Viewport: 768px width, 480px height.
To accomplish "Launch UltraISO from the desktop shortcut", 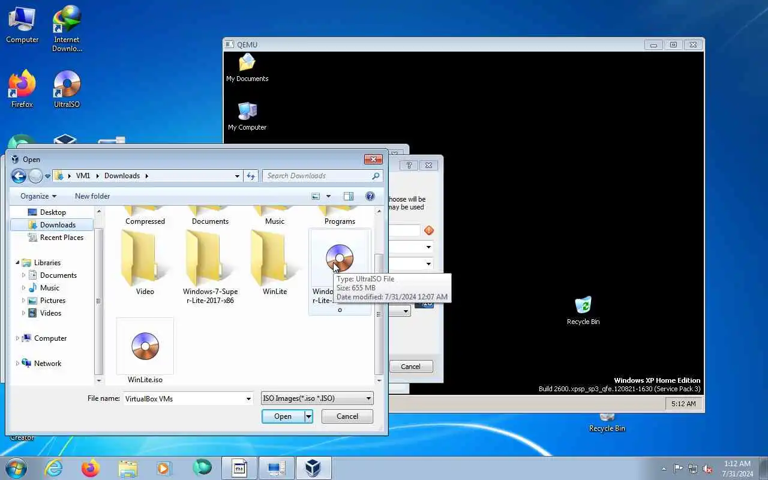I will click(x=67, y=89).
